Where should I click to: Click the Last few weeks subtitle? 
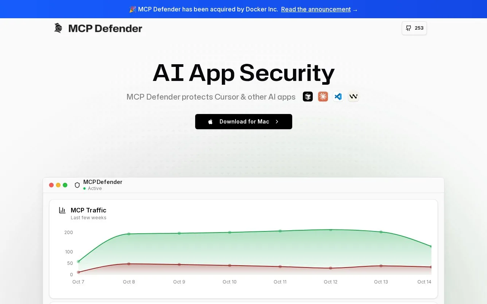click(89, 218)
